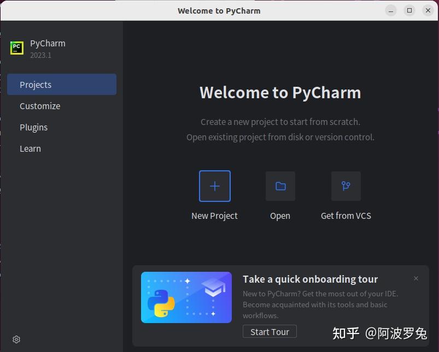Click the Get from VCS branch icon

point(346,186)
